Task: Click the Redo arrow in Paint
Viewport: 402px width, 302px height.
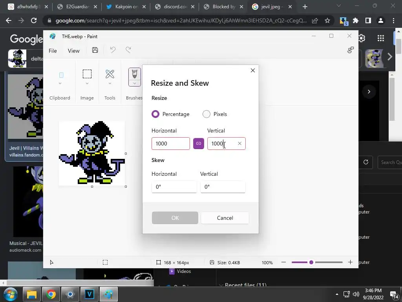Action: coord(128,50)
